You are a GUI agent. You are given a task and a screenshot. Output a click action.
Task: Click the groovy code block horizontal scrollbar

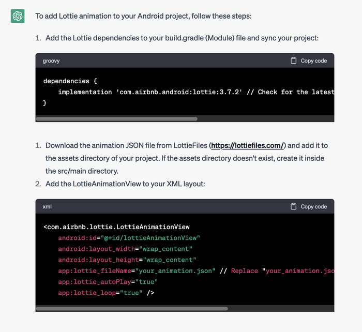click(x=116, y=118)
